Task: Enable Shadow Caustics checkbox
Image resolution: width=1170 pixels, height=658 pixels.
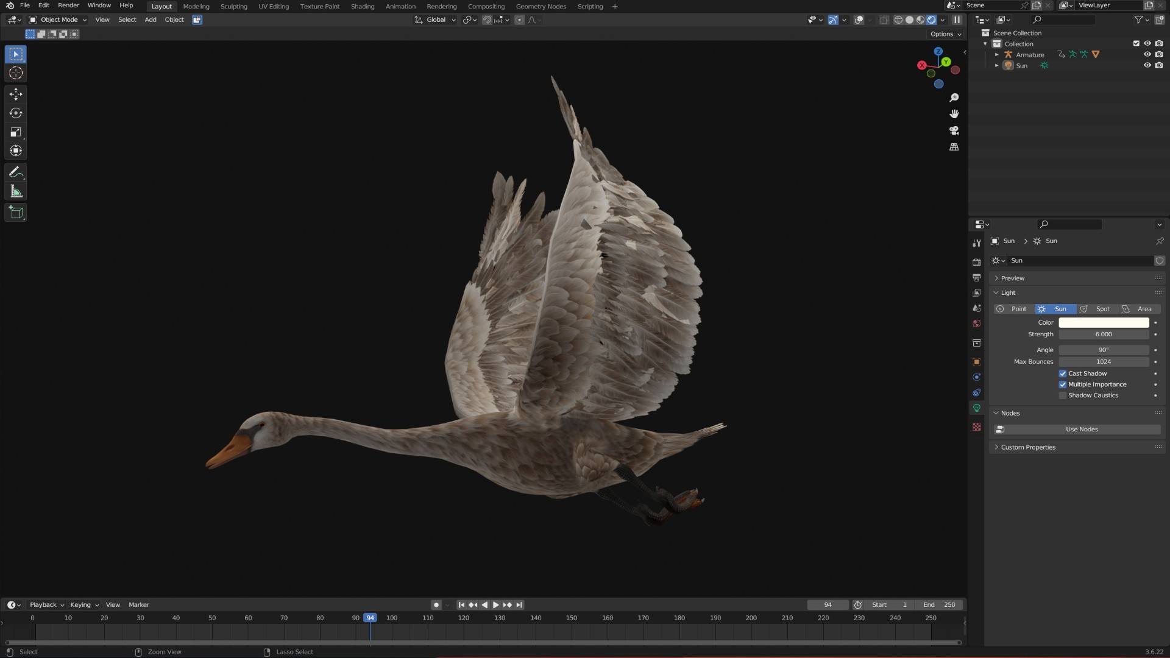Action: click(1063, 395)
